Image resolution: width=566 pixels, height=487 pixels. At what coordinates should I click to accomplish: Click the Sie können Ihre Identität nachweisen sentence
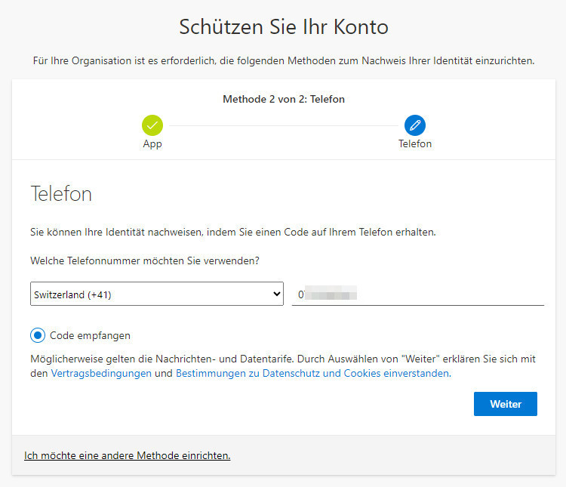point(232,232)
